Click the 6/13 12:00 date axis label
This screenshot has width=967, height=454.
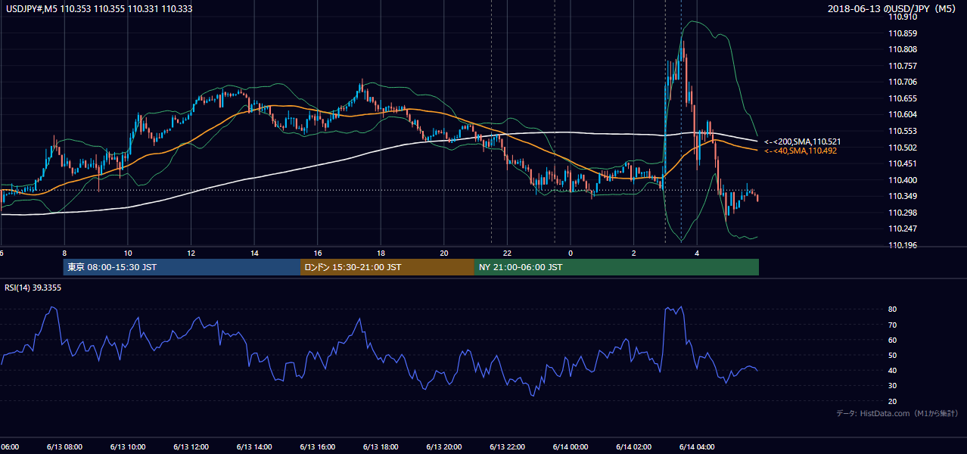(191, 447)
